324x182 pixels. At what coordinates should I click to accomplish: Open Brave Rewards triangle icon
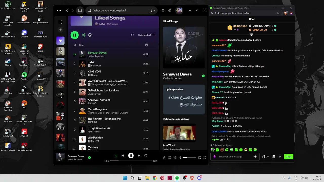291,13
